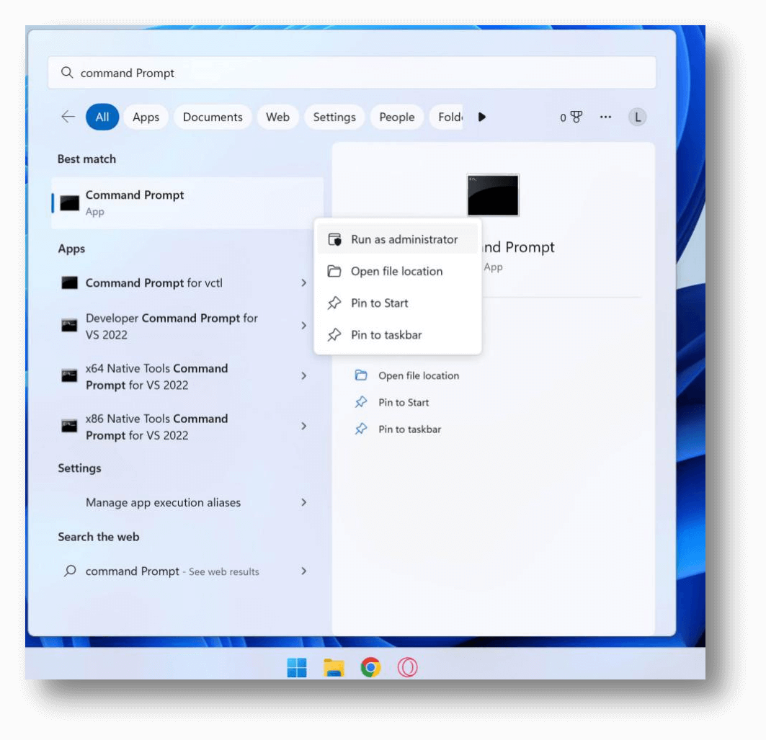Viewport: 766px width, 740px height.
Task: Click the user account avatar L
Action: pos(637,117)
